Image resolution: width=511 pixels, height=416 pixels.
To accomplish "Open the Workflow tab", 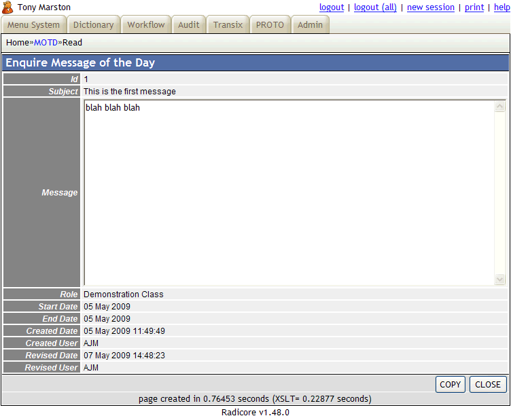I will [x=146, y=25].
